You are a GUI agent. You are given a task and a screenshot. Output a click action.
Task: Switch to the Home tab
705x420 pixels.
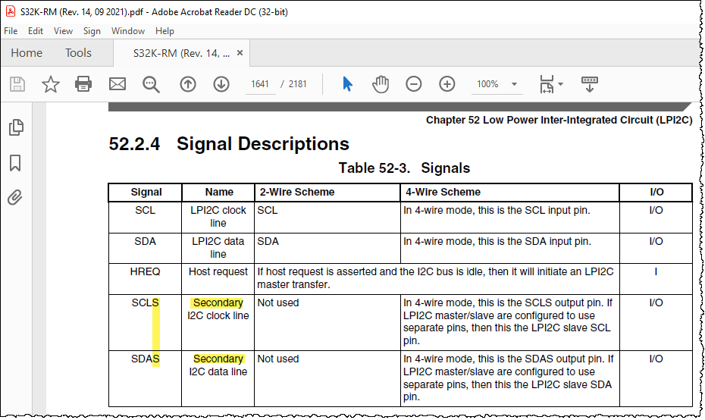27,53
